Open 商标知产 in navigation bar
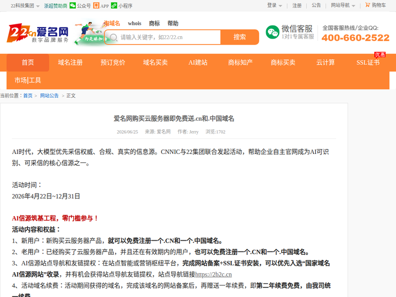Image resolution: width=396 pixels, height=297 pixels. tap(240, 62)
